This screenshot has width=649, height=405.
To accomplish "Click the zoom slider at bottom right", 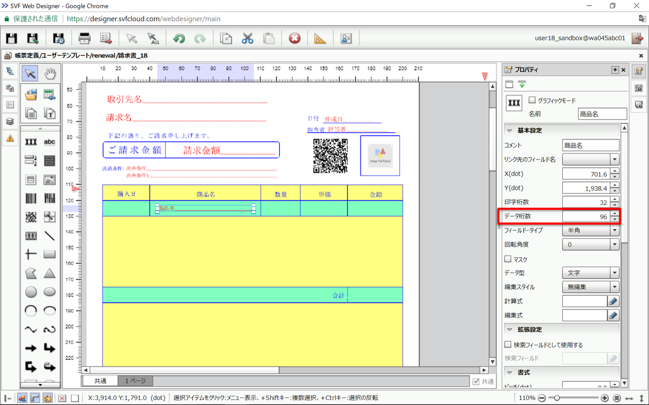I will tap(557, 398).
